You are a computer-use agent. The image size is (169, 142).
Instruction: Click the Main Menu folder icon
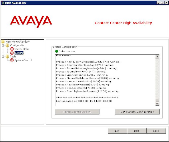coord(3,42)
